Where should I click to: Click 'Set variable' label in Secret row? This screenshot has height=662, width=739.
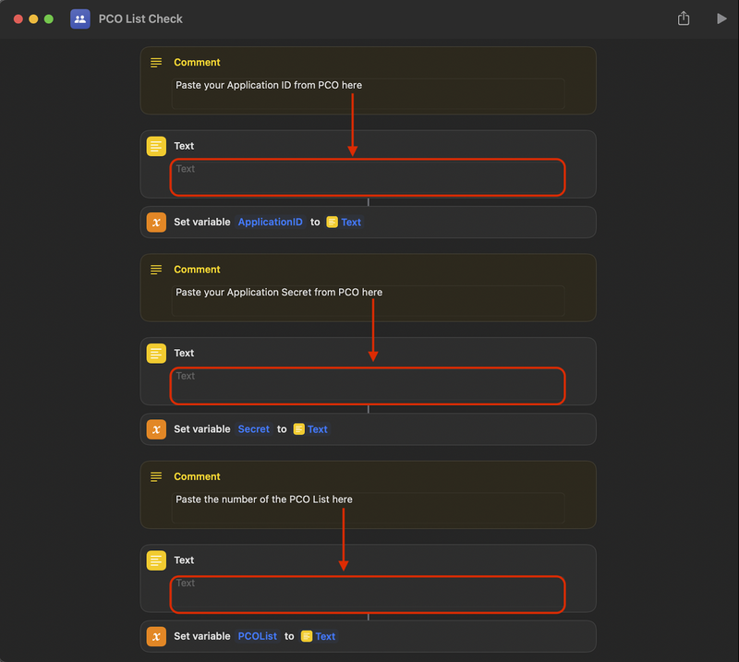[x=201, y=429]
